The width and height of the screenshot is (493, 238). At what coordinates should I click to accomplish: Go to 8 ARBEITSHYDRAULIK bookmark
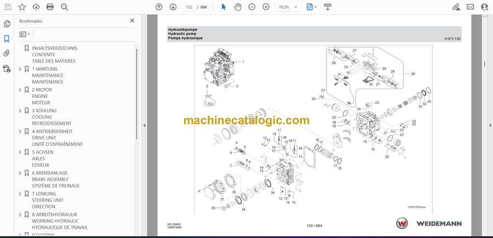tap(60, 220)
